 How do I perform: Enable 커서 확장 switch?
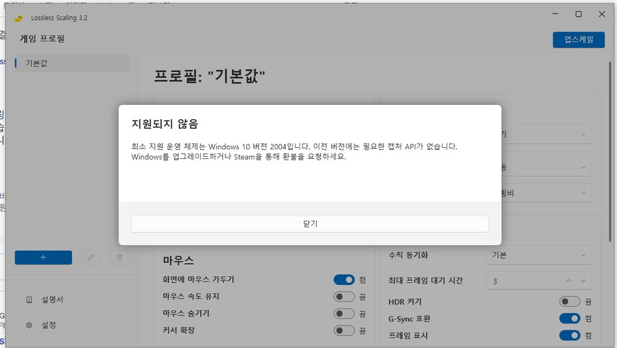click(x=344, y=330)
